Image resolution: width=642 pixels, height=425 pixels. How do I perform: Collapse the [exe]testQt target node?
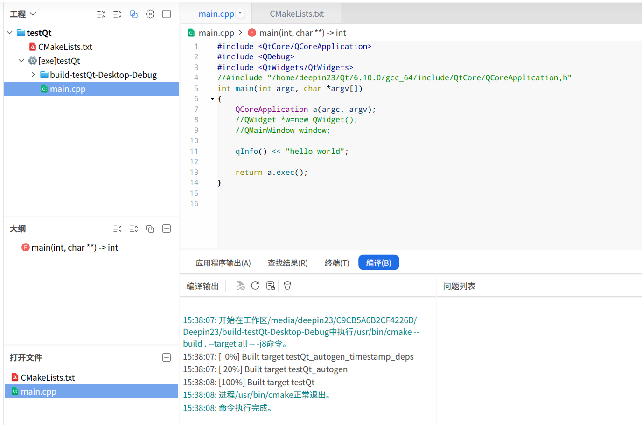pos(21,61)
